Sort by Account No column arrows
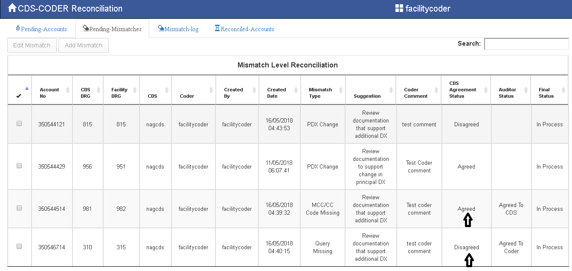 [x=67, y=90]
